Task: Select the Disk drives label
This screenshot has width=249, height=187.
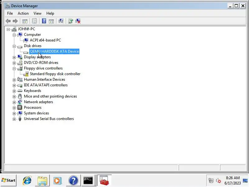Action: 33,46
